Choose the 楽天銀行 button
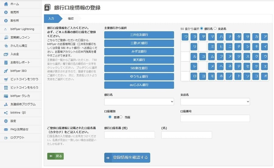Viewport: 274px width, 168px height. (x=139, y=60)
